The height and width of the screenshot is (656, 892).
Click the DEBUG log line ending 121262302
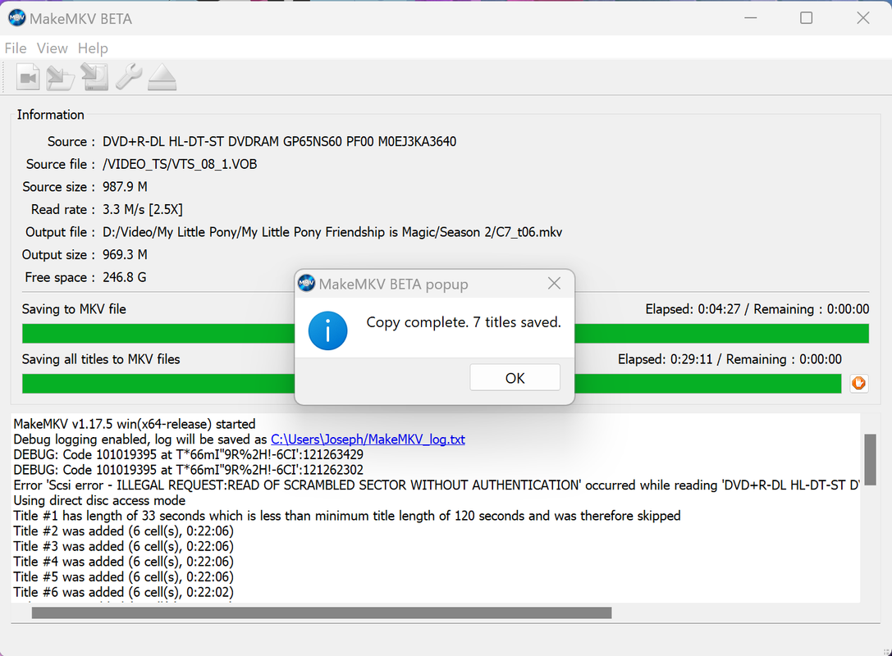point(188,470)
